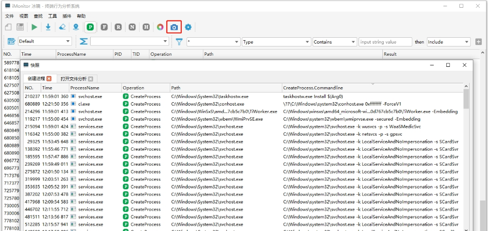Click the location pin target icon

pyautogui.click(x=76, y=27)
